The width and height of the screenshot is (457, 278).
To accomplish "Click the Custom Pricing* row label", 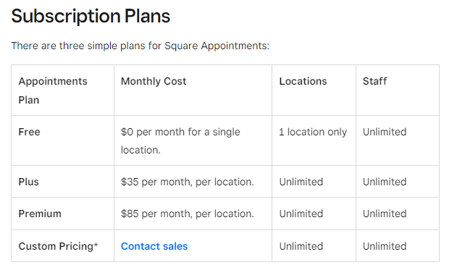I will coord(58,246).
